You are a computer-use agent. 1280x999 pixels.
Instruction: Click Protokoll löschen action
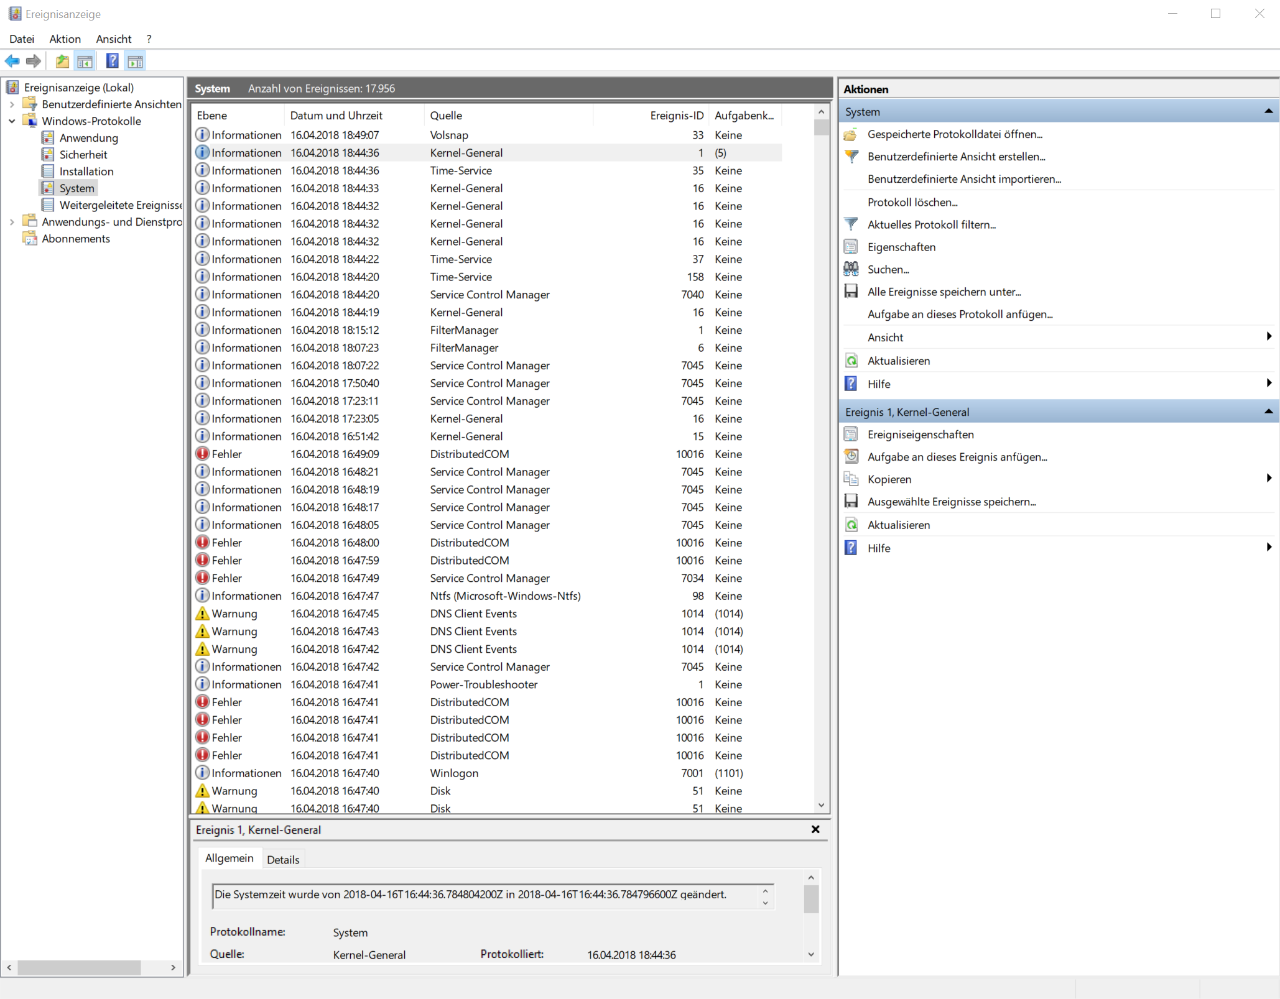[x=912, y=202]
